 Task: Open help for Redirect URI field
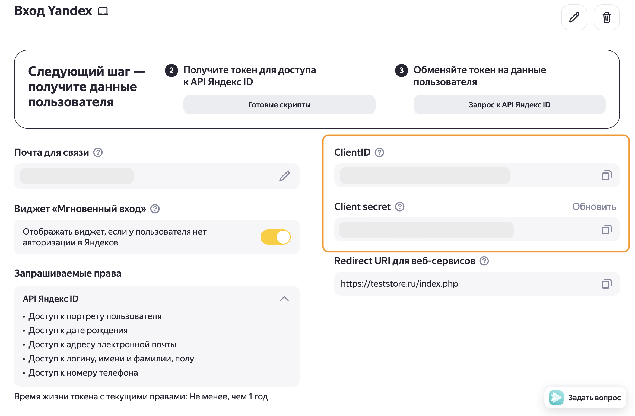[x=484, y=261]
